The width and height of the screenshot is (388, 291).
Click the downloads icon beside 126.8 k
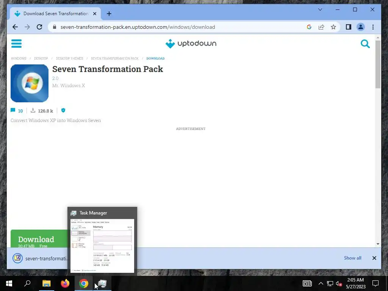tap(33, 110)
